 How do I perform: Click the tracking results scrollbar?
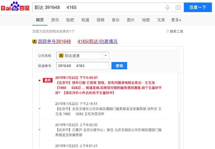click(179, 93)
